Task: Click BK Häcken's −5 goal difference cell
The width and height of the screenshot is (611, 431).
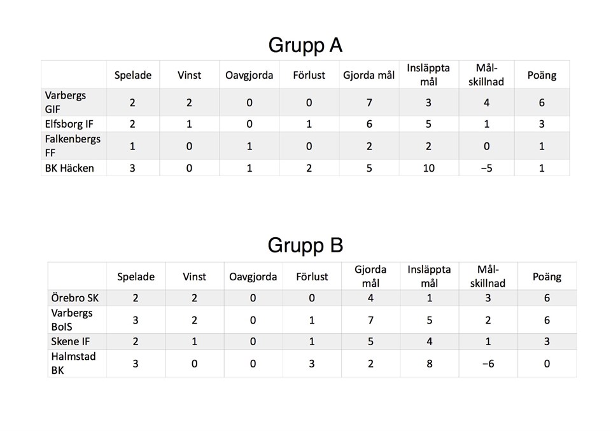Action: [487, 168]
